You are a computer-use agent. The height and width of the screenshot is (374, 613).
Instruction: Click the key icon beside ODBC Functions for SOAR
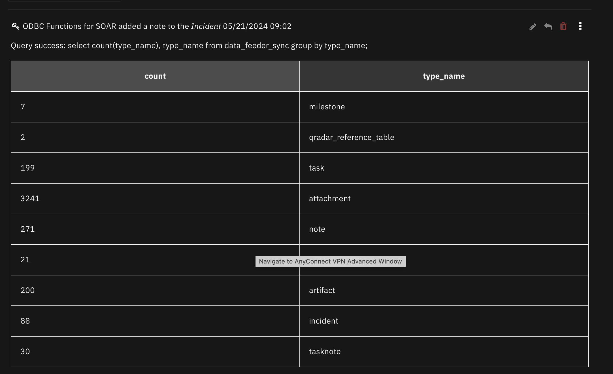click(15, 26)
